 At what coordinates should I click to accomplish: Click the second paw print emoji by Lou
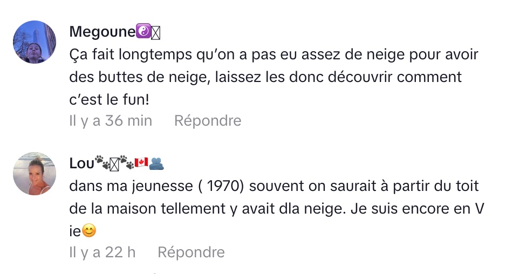pyautogui.click(x=126, y=161)
